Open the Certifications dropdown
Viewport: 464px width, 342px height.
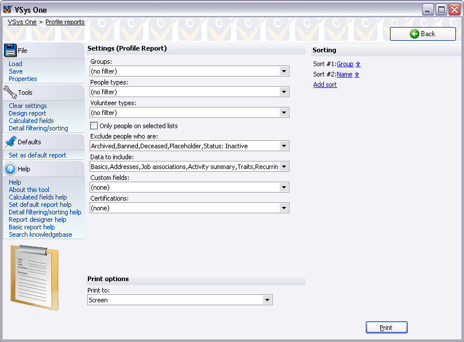pyautogui.click(x=284, y=208)
